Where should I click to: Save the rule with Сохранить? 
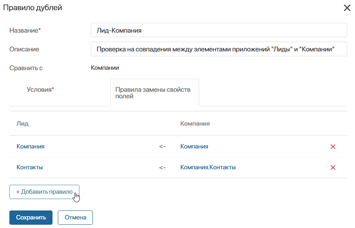tap(31, 217)
